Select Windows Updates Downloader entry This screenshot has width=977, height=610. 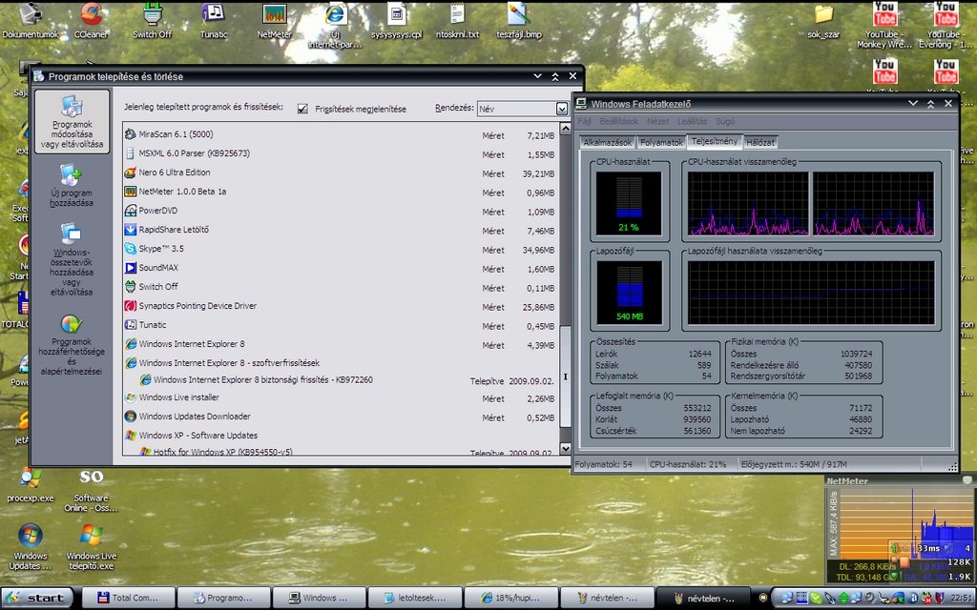pyautogui.click(x=340, y=417)
